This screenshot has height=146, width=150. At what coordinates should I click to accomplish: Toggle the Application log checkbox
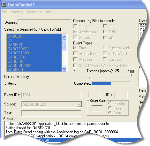(75, 32)
